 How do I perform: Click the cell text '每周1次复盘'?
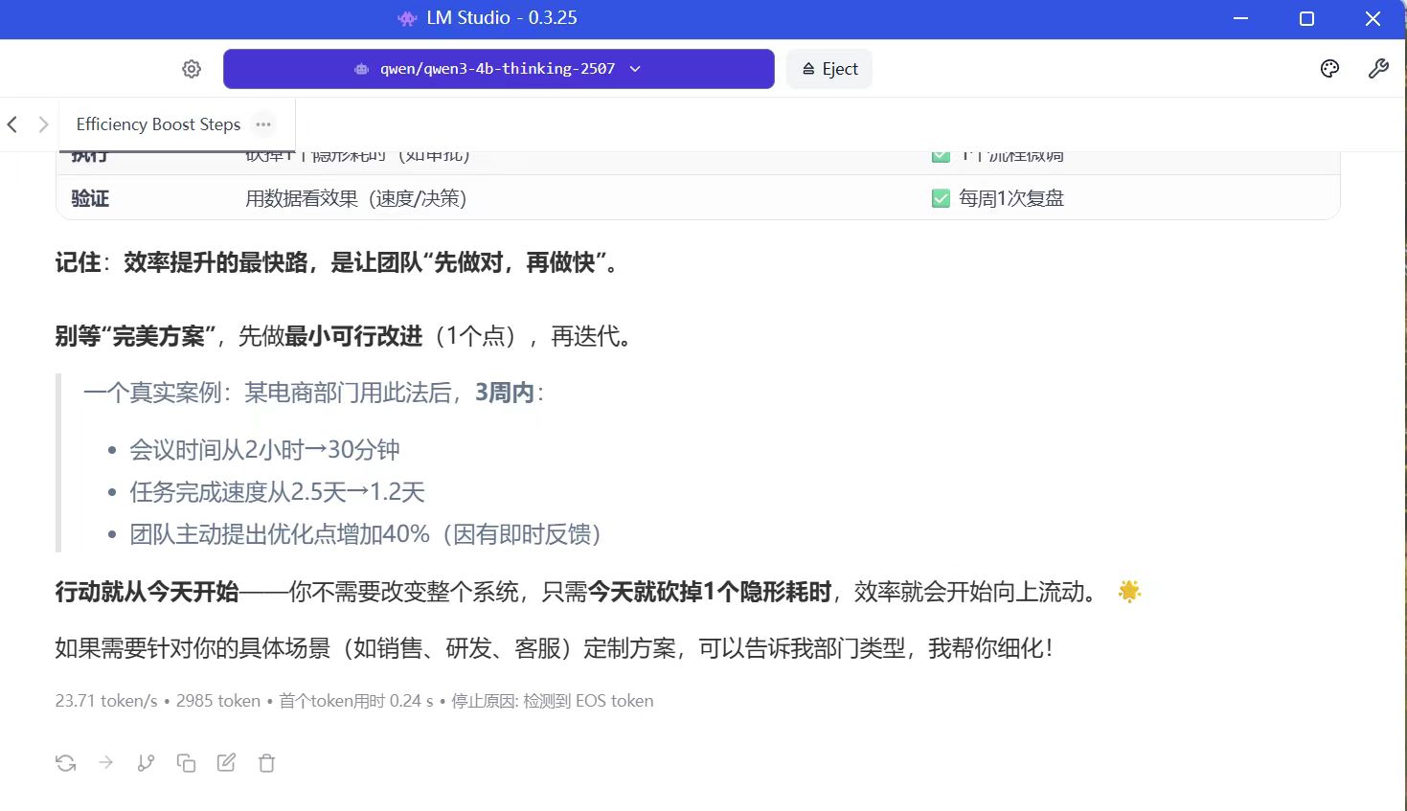[1011, 199]
